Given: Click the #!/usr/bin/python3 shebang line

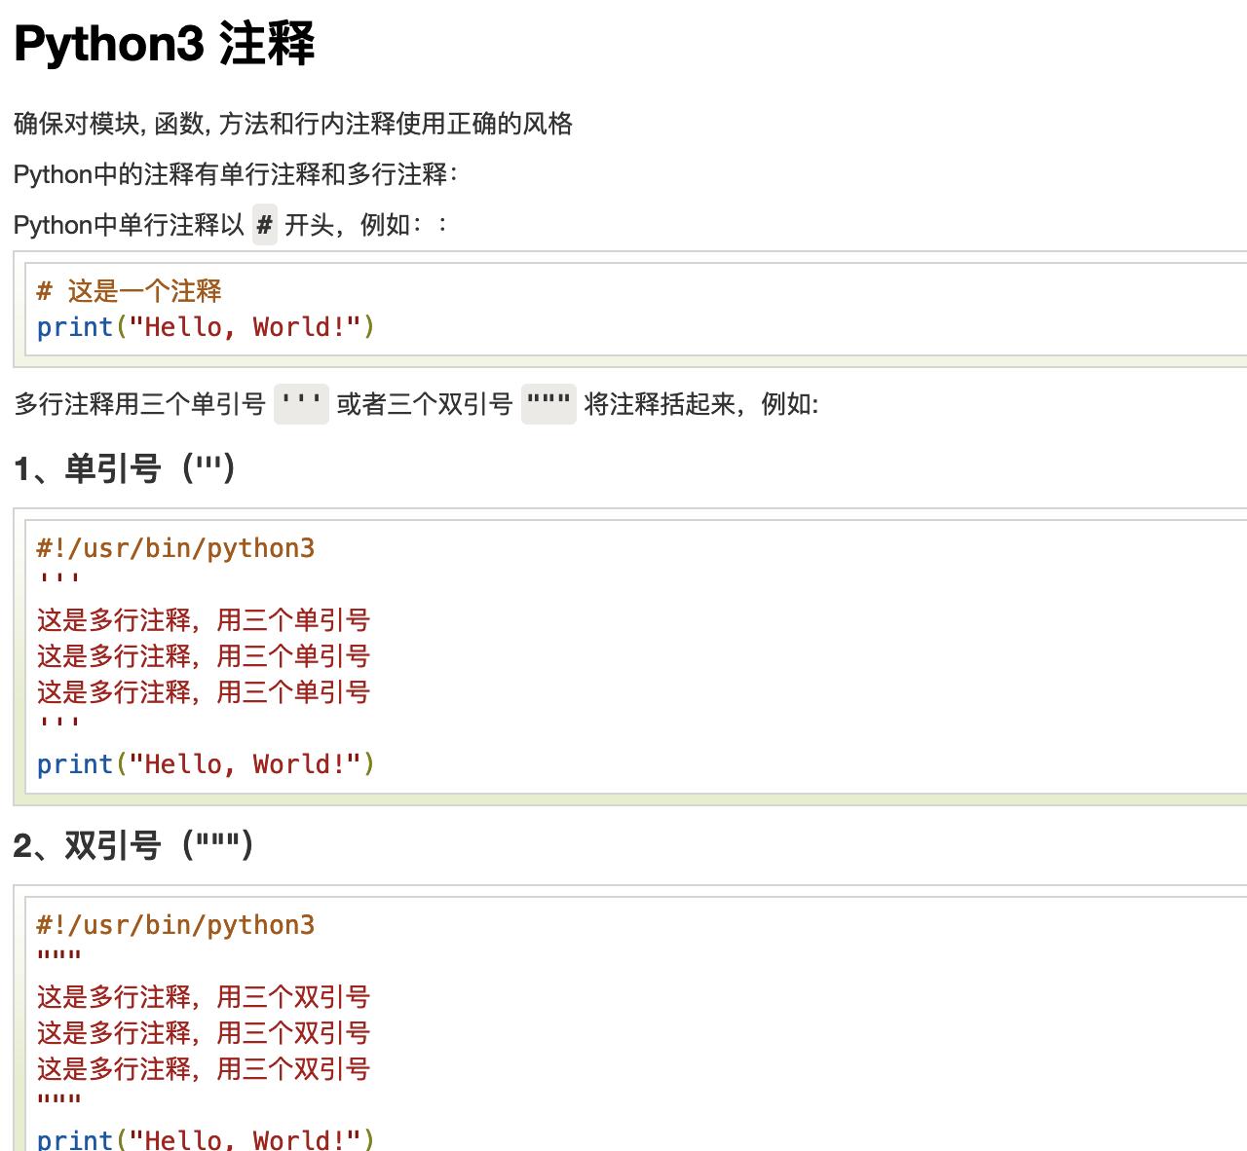Looking at the screenshot, I should point(175,548).
